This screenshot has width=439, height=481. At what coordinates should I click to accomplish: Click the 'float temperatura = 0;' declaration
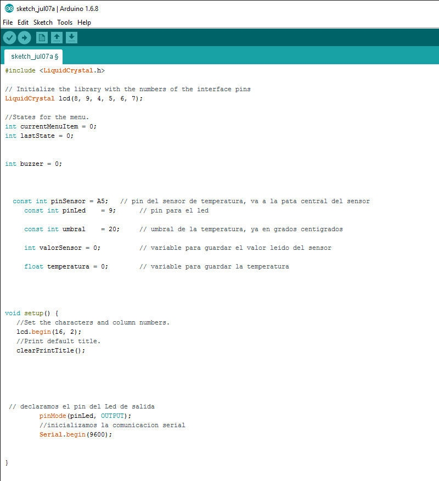[x=66, y=266]
